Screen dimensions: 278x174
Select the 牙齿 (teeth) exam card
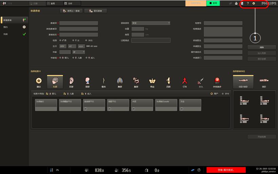point(190,105)
